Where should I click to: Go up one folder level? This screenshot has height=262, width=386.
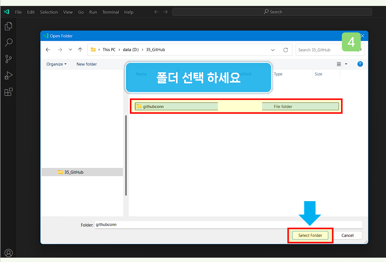[x=80, y=49]
